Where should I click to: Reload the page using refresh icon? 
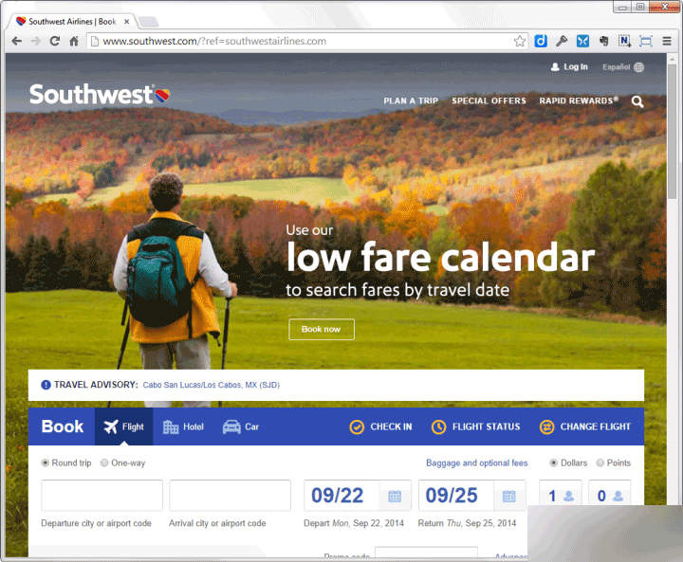[x=54, y=42]
